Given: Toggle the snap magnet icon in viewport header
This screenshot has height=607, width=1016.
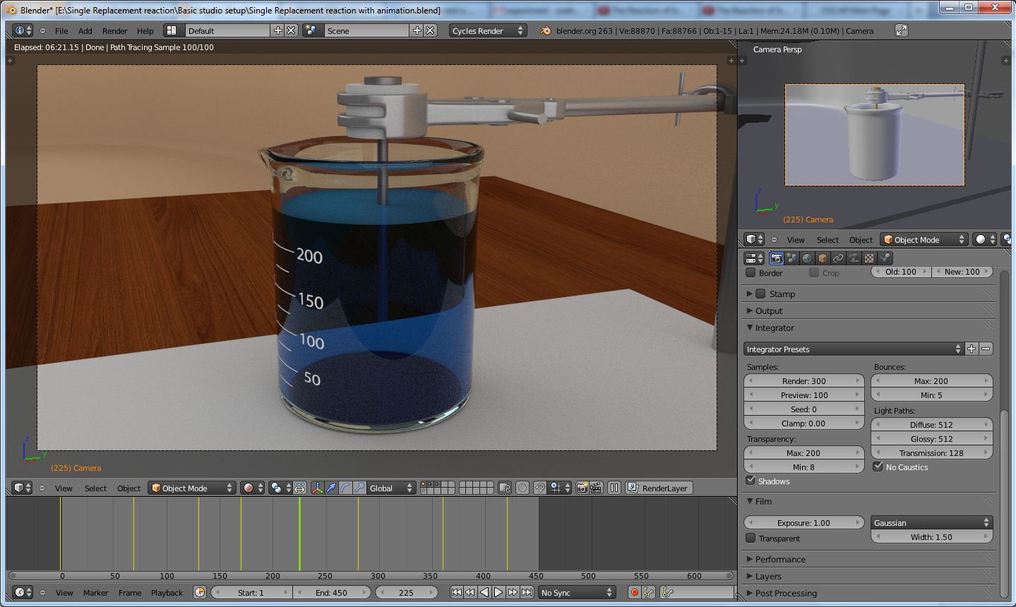Looking at the screenshot, I should click(540, 488).
